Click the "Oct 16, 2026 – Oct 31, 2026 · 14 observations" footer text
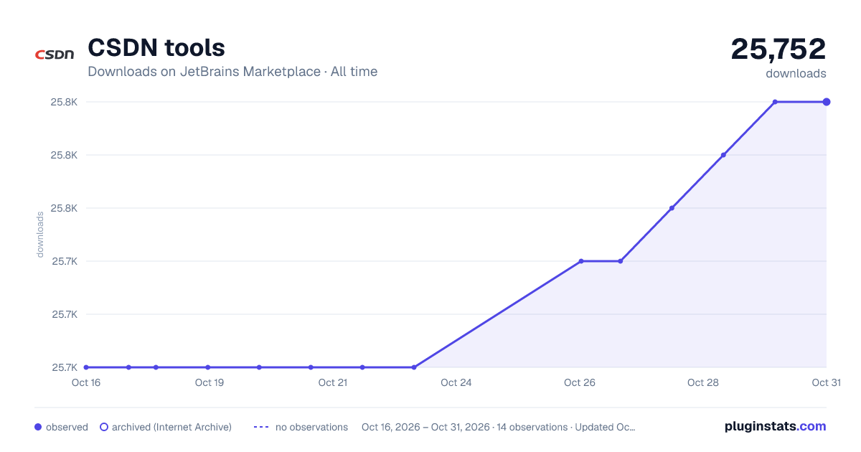This screenshot has width=861, height=452. point(499,427)
